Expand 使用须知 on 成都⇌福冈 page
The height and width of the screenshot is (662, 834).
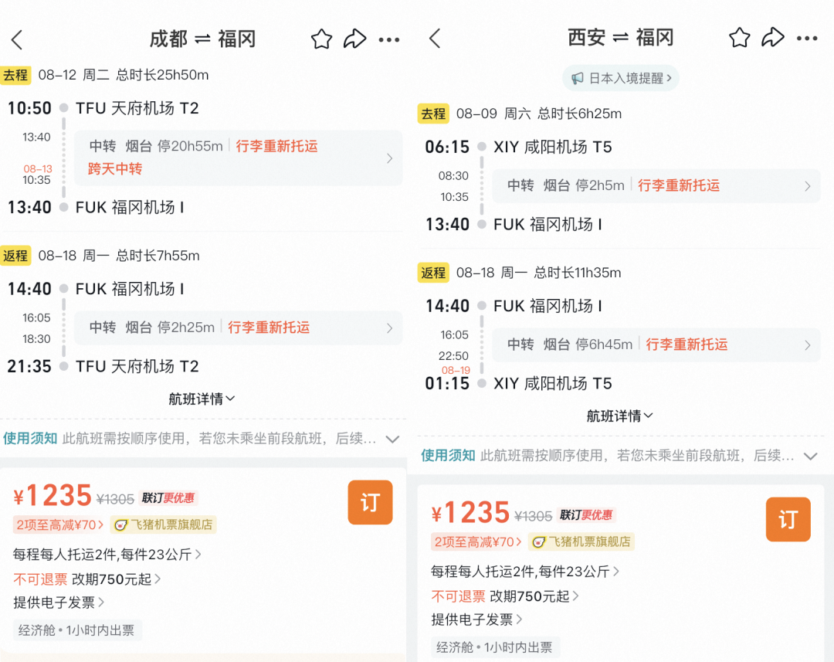pyautogui.click(x=202, y=439)
